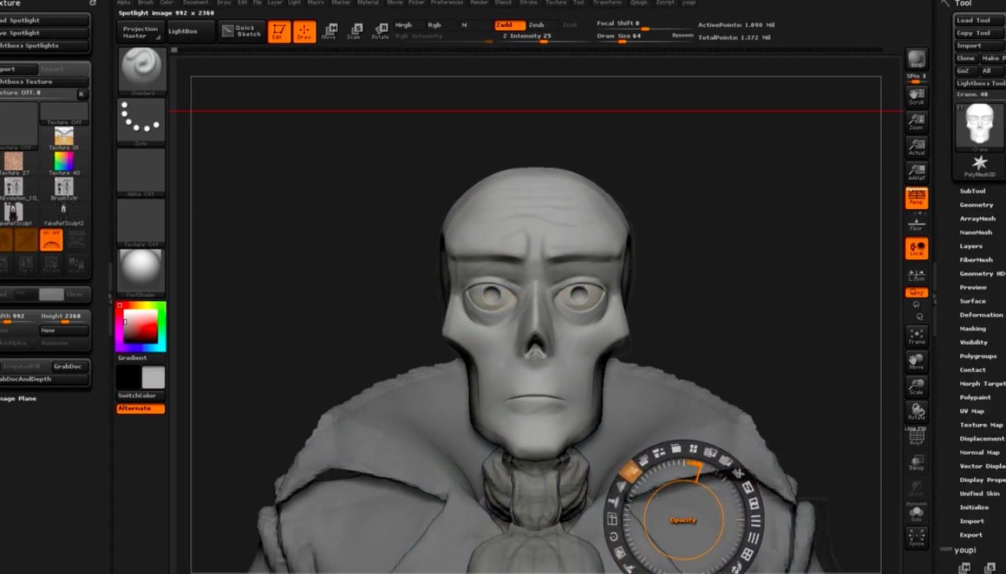Open the Alpha Off picker
The image size is (1006, 574).
click(142, 171)
